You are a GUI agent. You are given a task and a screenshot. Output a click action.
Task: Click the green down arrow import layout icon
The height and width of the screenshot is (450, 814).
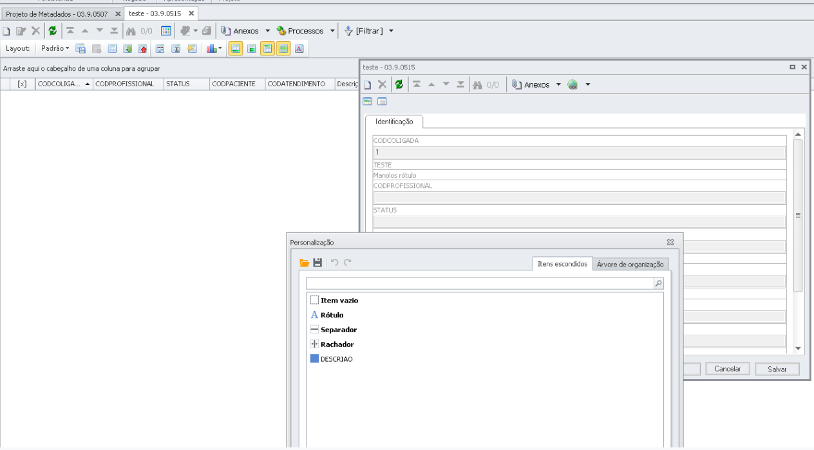128,48
